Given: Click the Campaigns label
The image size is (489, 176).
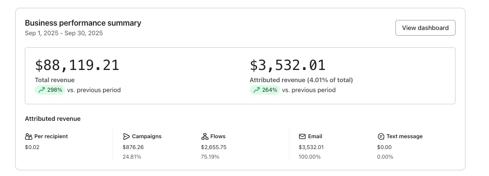Looking at the screenshot, I should coord(147,136).
